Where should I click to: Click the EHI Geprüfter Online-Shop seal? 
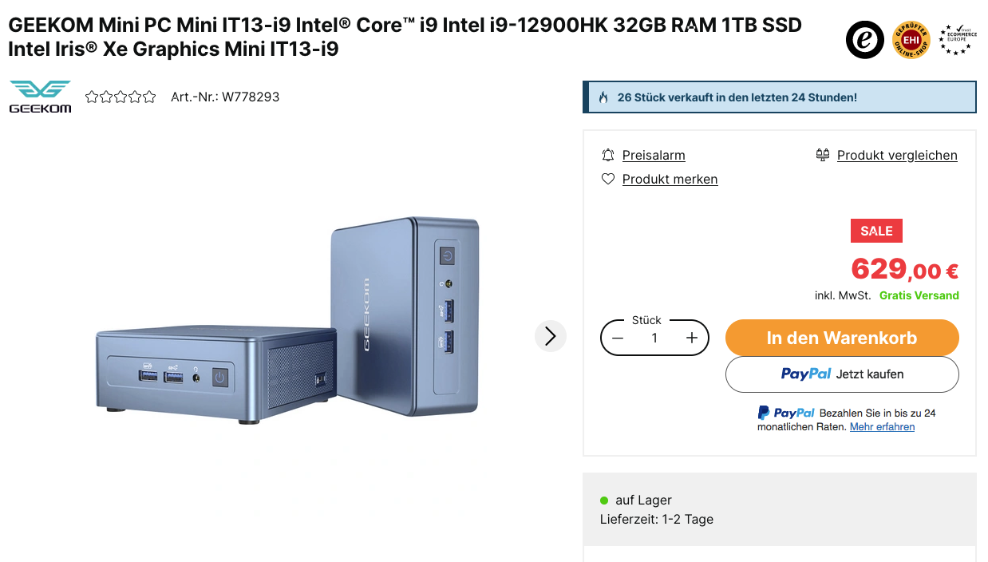click(911, 39)
